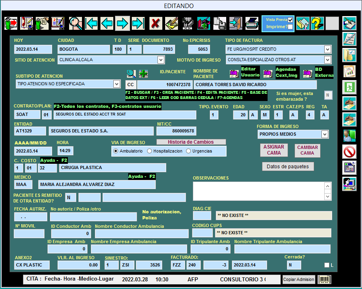Click the CAMBIAR CAMA button

(307, 150)
